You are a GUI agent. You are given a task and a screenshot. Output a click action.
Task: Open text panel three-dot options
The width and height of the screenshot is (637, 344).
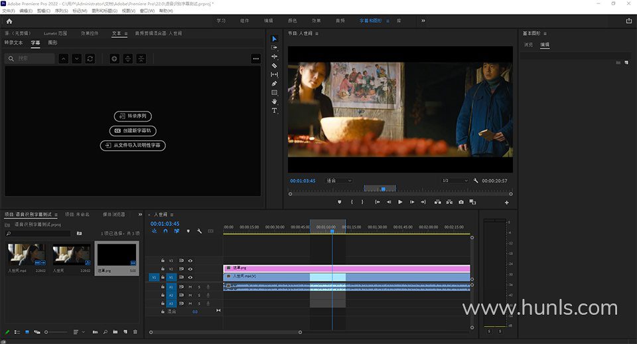(256, 59)
